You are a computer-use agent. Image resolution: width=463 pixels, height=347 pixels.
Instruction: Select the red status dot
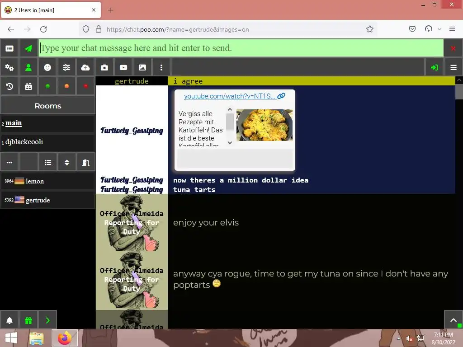[x=85, y=86]
